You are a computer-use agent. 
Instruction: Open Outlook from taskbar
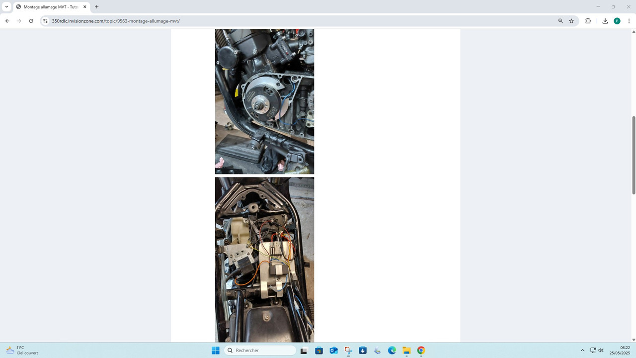pos(333,351)
